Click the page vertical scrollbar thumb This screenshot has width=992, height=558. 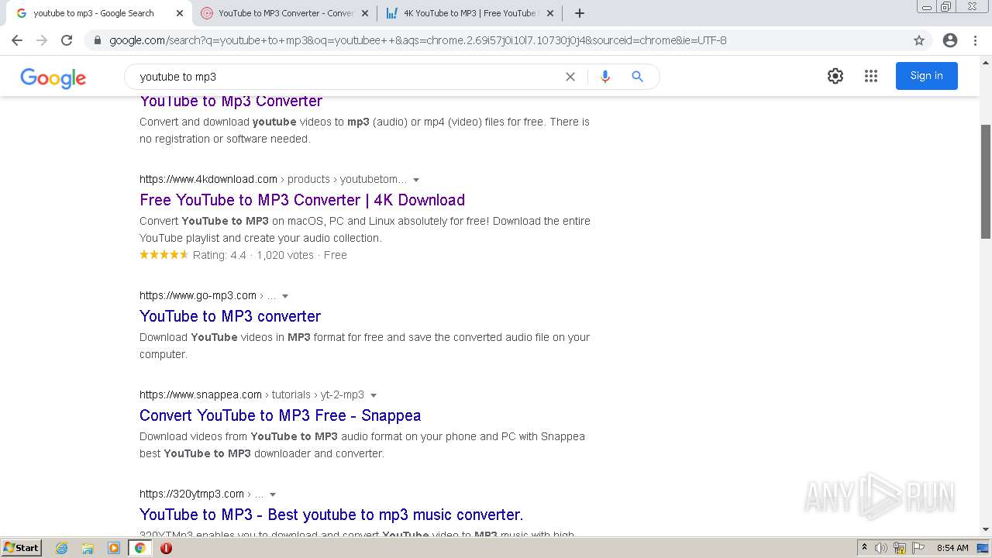point(986,181)
